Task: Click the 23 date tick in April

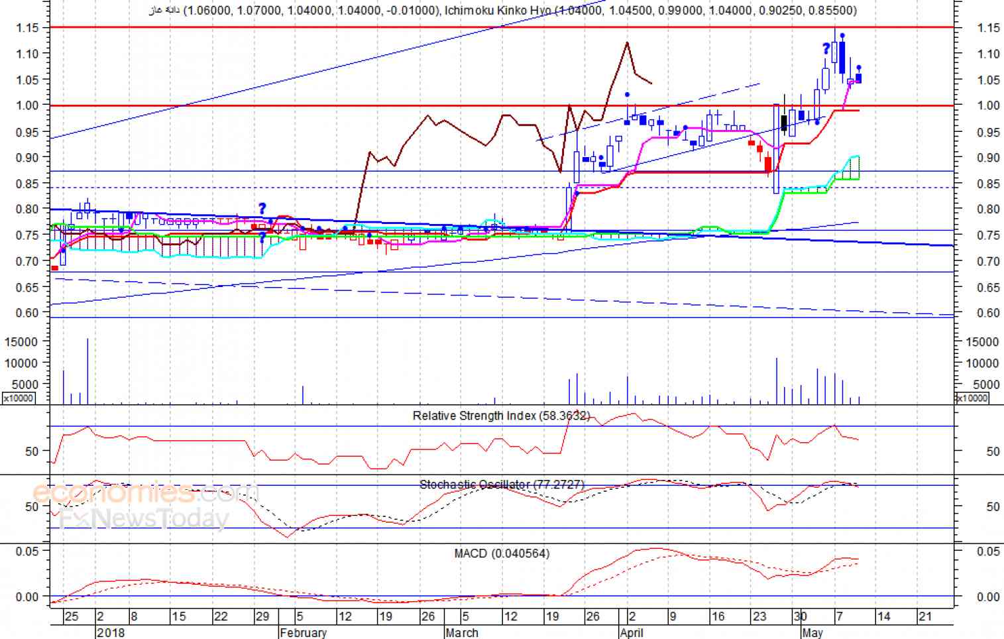Action: (x=759, y=617)
